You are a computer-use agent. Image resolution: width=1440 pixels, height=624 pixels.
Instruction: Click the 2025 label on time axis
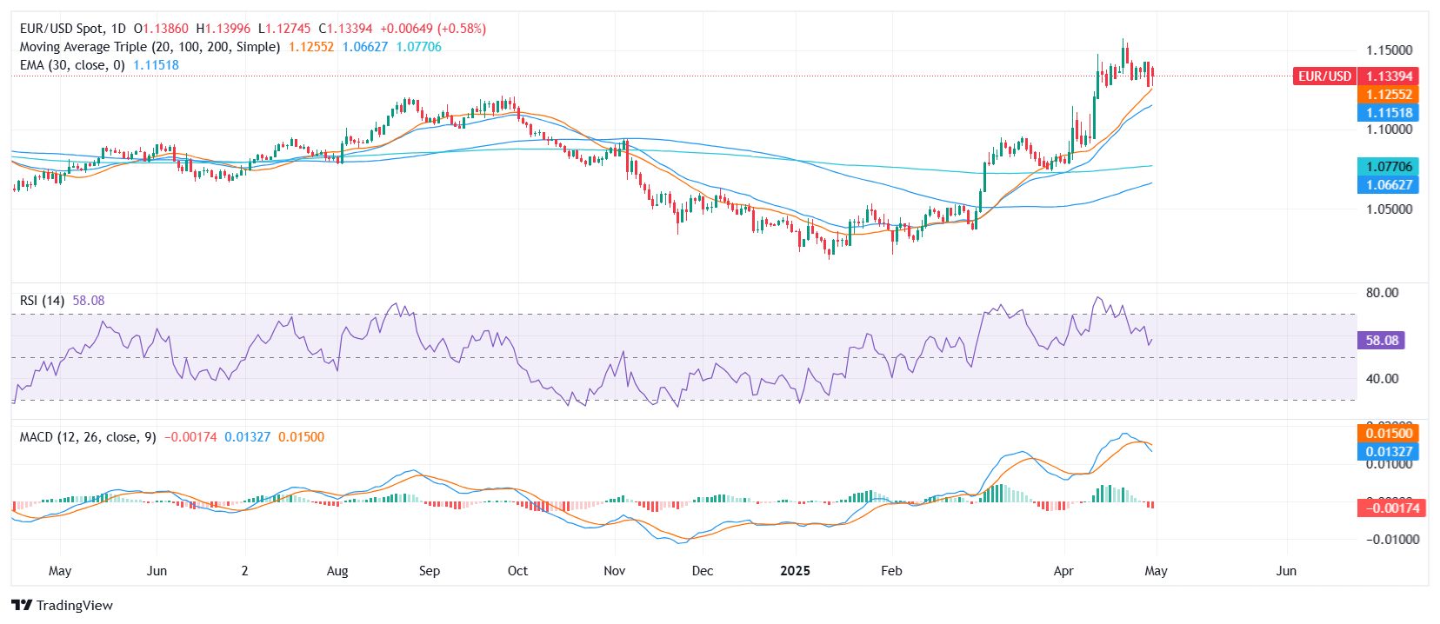click(795, 571)
